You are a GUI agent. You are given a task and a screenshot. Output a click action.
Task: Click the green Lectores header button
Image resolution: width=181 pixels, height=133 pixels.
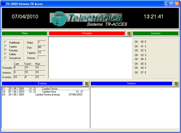[155, 33]
